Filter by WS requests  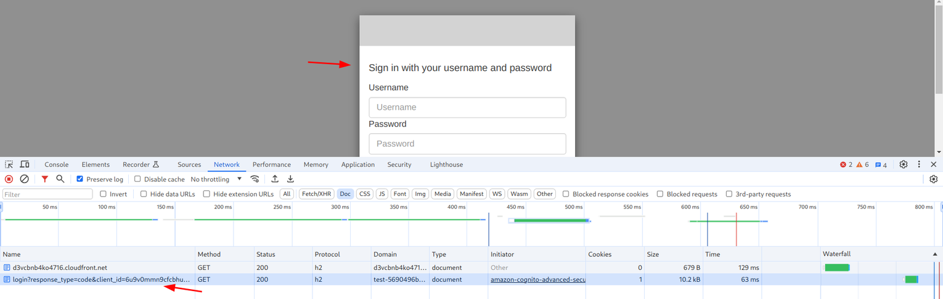(497, 194)
